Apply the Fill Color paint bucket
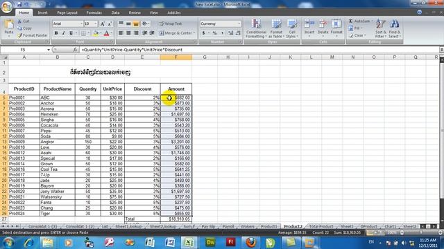 tap(96, 33)
